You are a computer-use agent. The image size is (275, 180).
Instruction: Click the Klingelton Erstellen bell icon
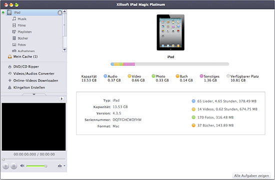pos(9,87)
